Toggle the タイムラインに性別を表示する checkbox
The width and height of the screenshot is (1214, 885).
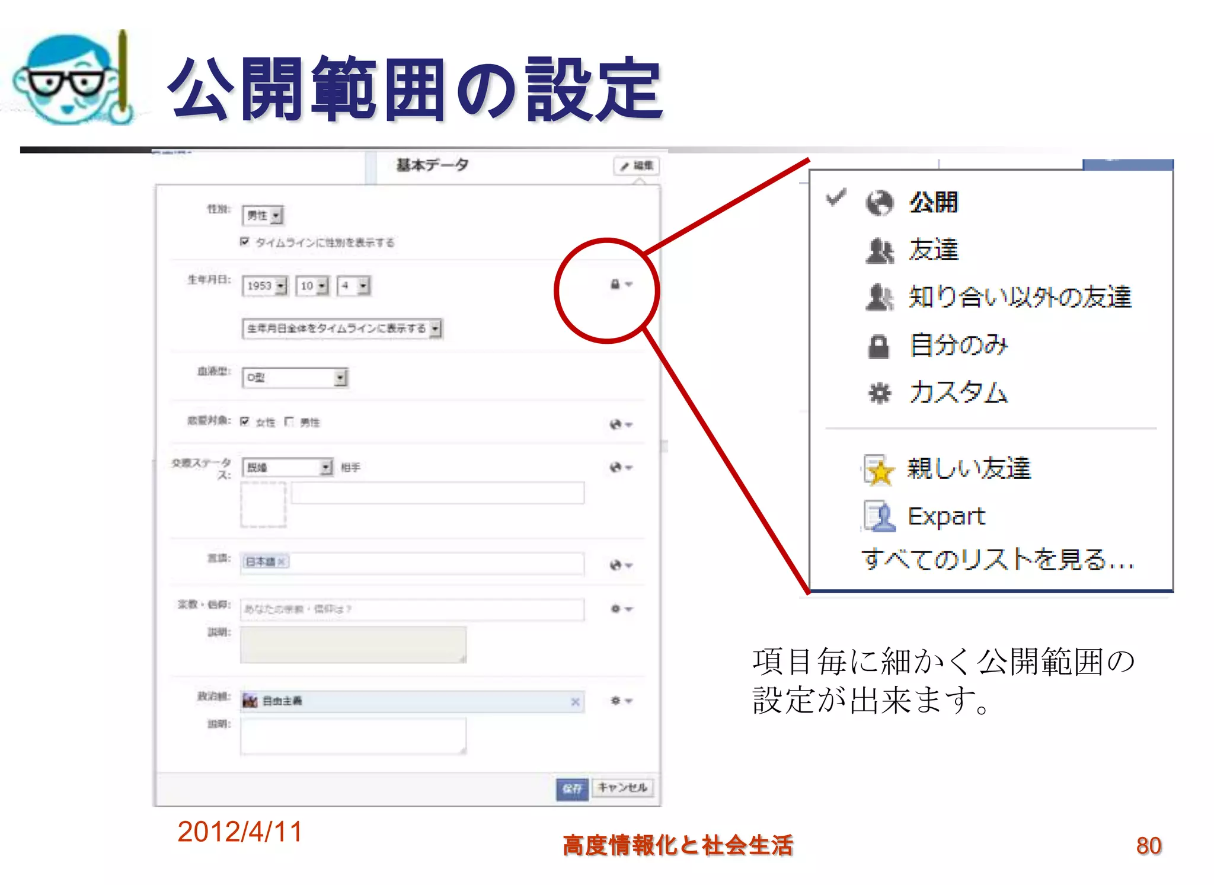click(x=244, y=242)
